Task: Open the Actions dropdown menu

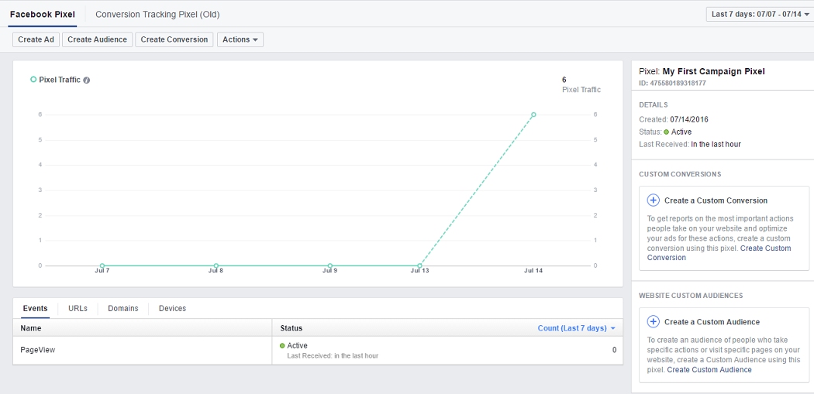Action: (x=240, y=39)
